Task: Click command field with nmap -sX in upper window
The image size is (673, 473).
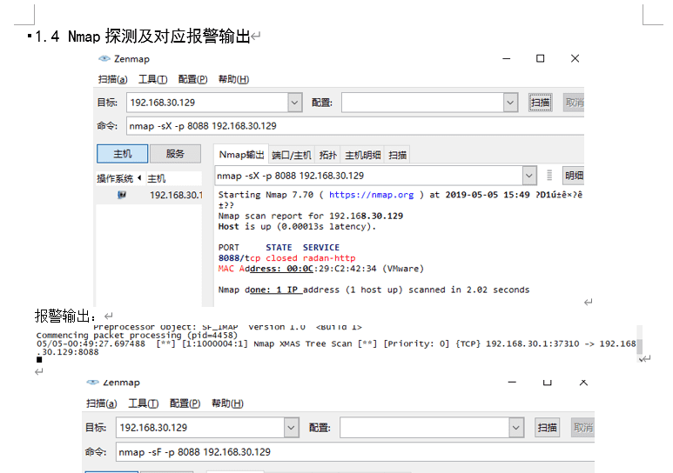Action: coord(355,126)
